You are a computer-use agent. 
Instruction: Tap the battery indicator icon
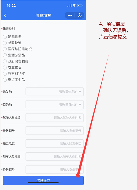pyautogui.click(x=80, y=6)
